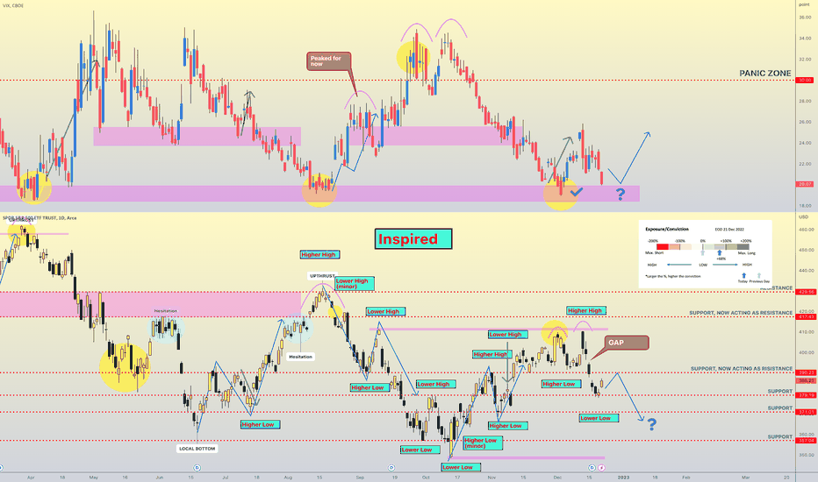Select the Inspired label box
The width and height of the screenshot is (818, 482).
(413, 239)
